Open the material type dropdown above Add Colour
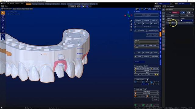The height and width of the screenshot is (109, 195). (147, 43)
